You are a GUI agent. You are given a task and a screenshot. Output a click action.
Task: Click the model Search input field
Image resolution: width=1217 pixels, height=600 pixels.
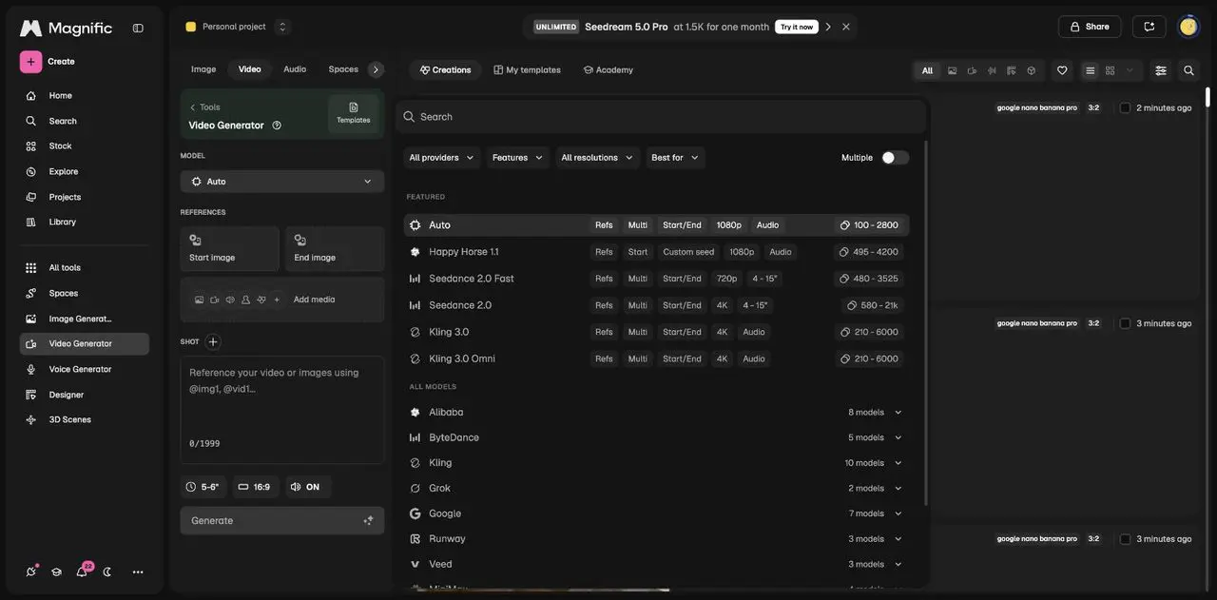point(661,116)
